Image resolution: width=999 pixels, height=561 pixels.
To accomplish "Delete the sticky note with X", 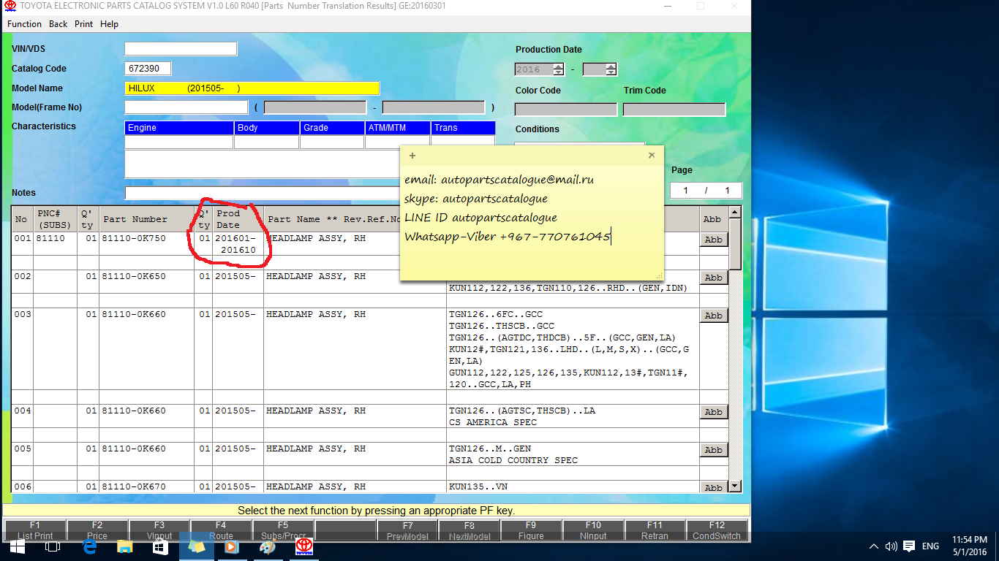I will [x=652, y=156].
